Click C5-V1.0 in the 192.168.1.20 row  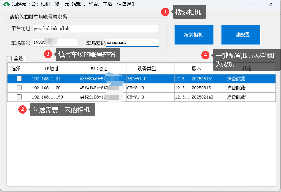pyautogui.click(x=150, y=88)
